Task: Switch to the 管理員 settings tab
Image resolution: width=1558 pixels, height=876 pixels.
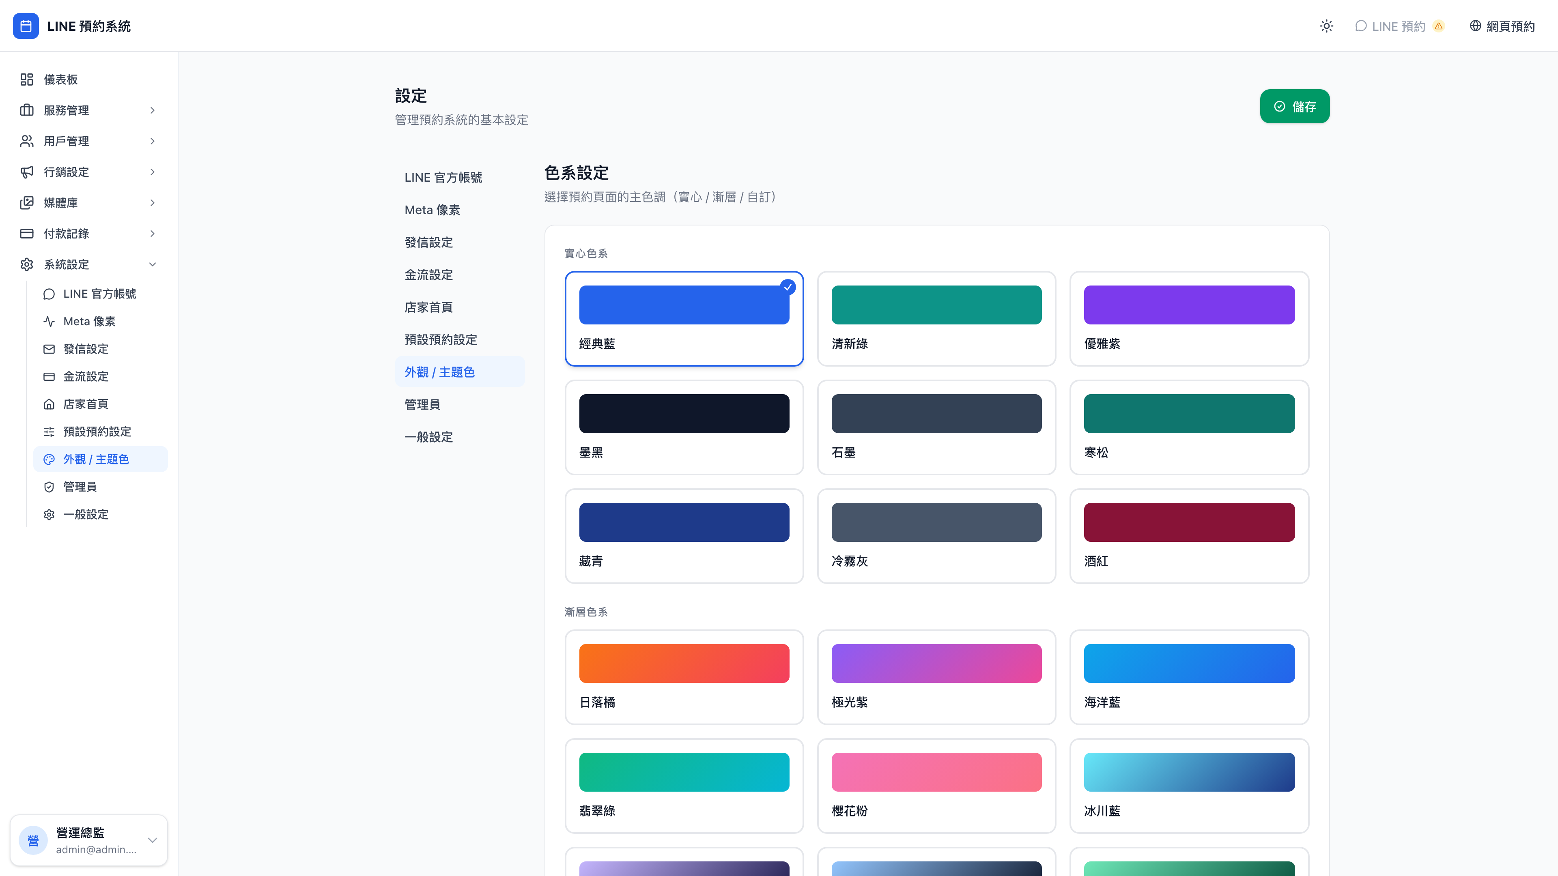Action: click(x=460, y=404)
